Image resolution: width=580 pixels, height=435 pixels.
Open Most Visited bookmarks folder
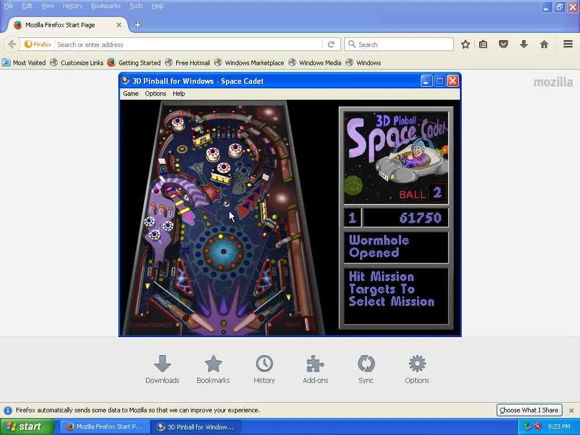(24, 62)
